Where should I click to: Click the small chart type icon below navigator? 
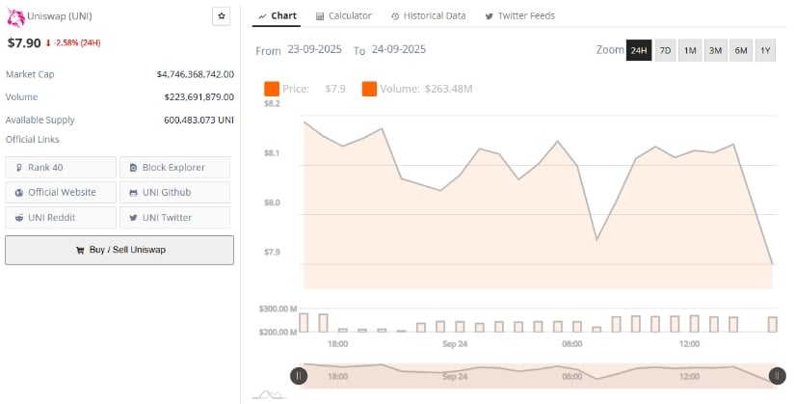tap(269, 394)
